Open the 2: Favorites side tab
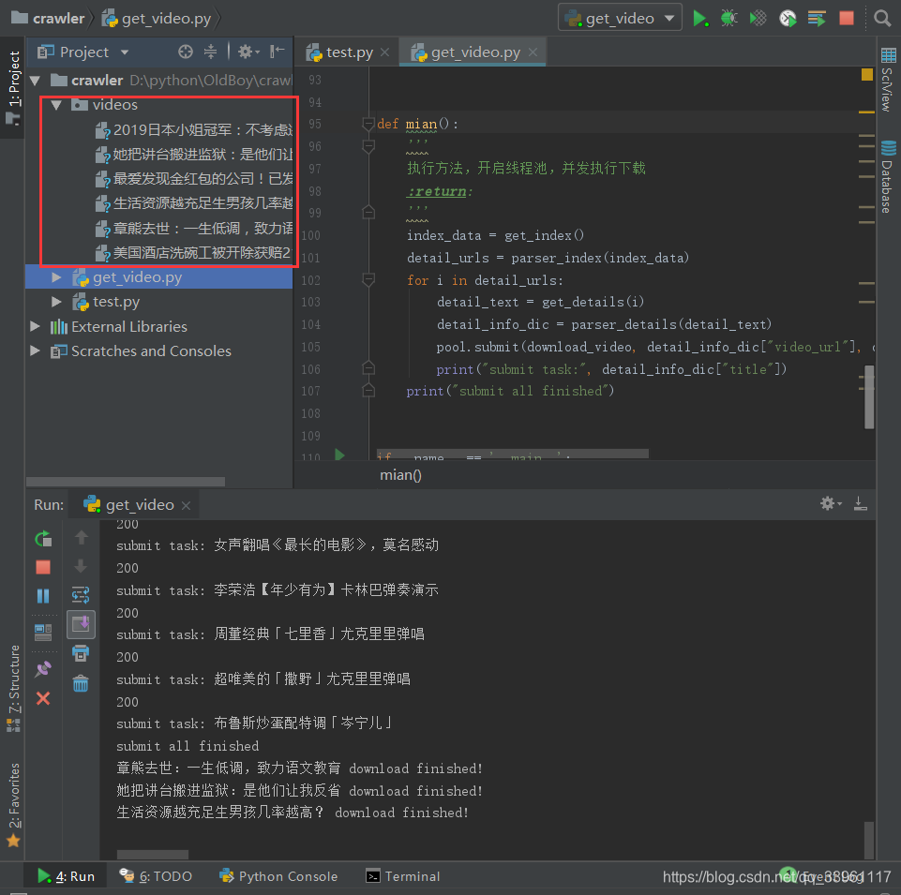This screenshot has width=901, height=895. [x=12, y=804]
